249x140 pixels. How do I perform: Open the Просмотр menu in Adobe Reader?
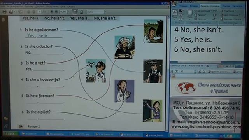coord(29,7)
